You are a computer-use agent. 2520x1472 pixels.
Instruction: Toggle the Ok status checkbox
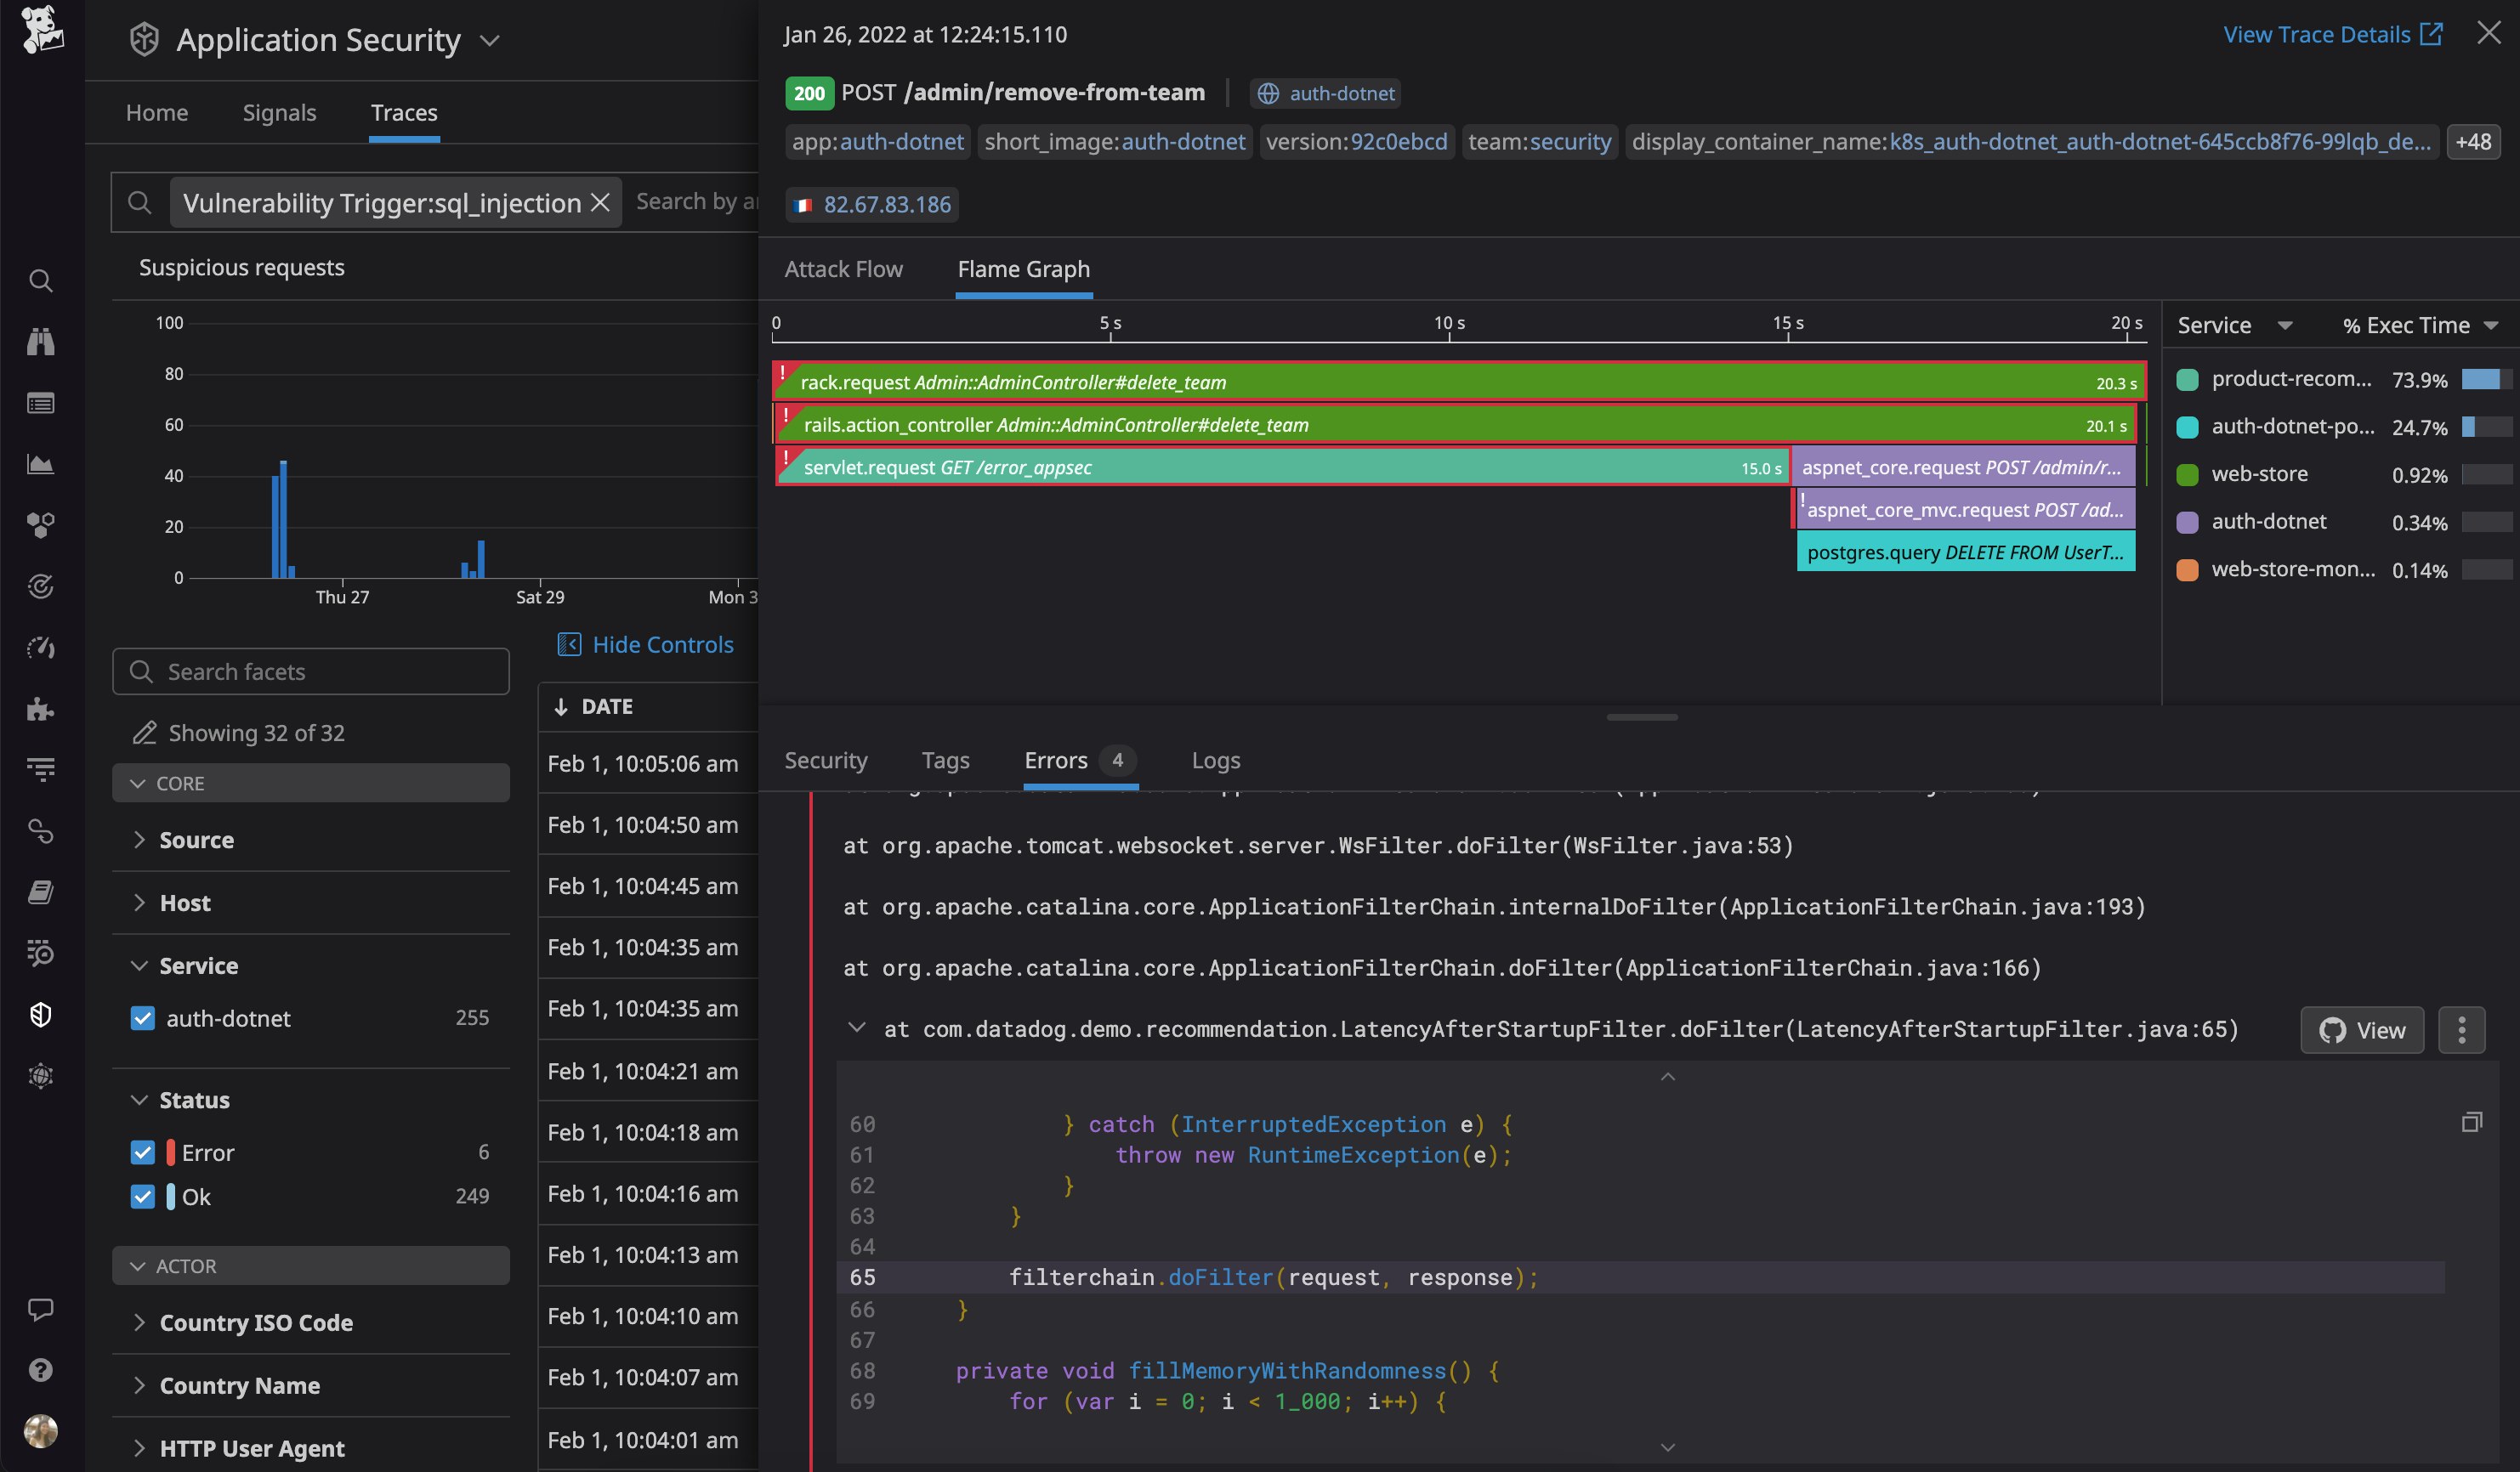coord(143,1196)
